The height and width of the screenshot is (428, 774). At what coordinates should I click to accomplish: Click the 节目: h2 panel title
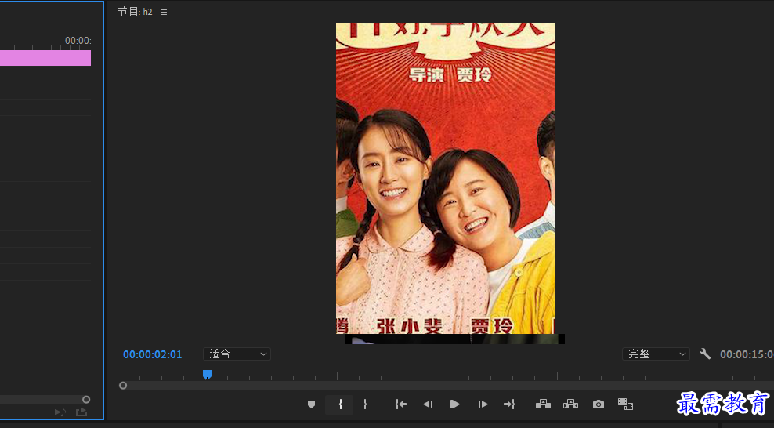136,11
